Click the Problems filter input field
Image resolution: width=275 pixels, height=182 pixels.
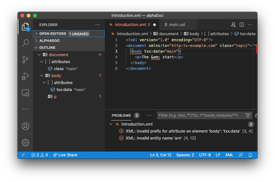pyautogui.click(x=201, y=115)
